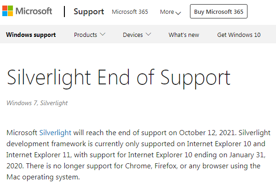The image size is (276, 184).
Task: Open the Get Windows 10 link
Action: pyautogui.click(x=239, y=35)
